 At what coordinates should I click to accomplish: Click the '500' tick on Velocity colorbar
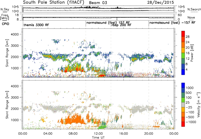coord(188,93)
